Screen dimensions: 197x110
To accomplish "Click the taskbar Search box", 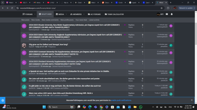I will [61, 107].
